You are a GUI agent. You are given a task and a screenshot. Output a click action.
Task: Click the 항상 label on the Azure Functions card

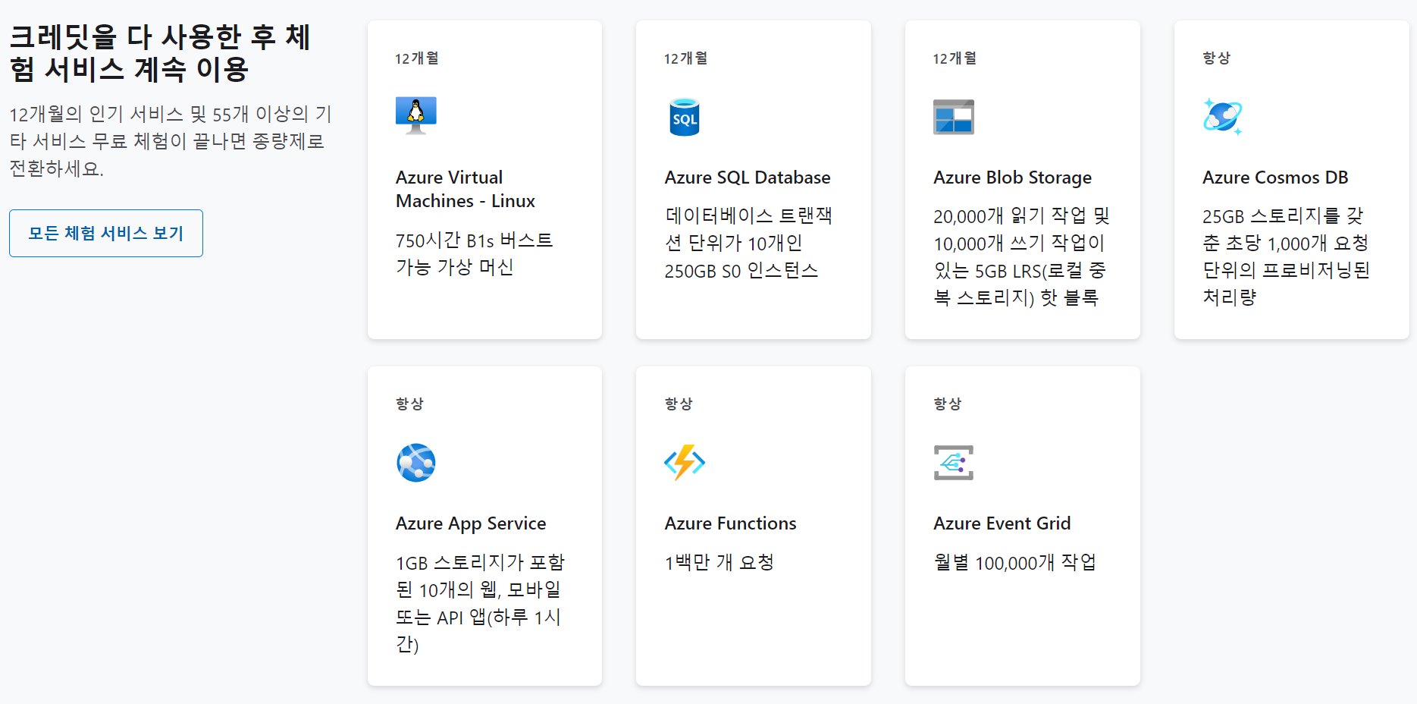(x=679, y=404)
